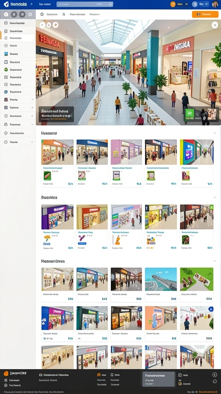Click the large orange button at top right
221x394 pixels.
tap(205, 14)
